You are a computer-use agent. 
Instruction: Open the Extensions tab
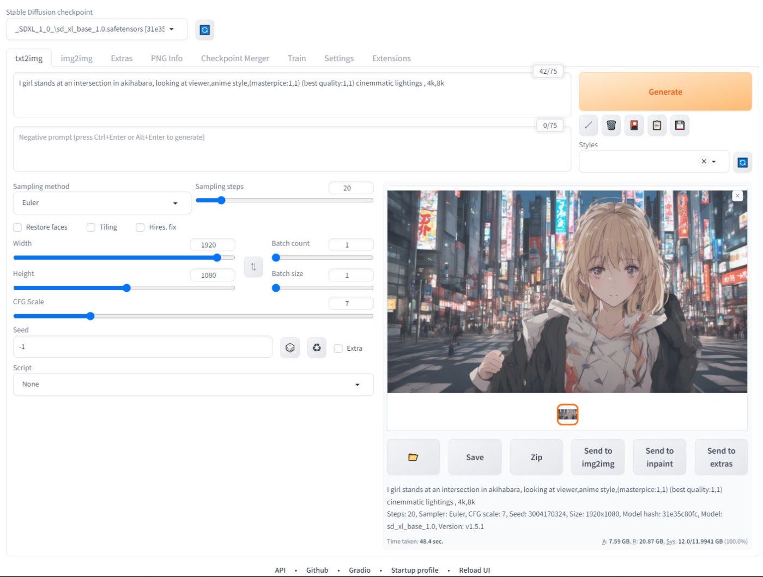coord(391,58)
